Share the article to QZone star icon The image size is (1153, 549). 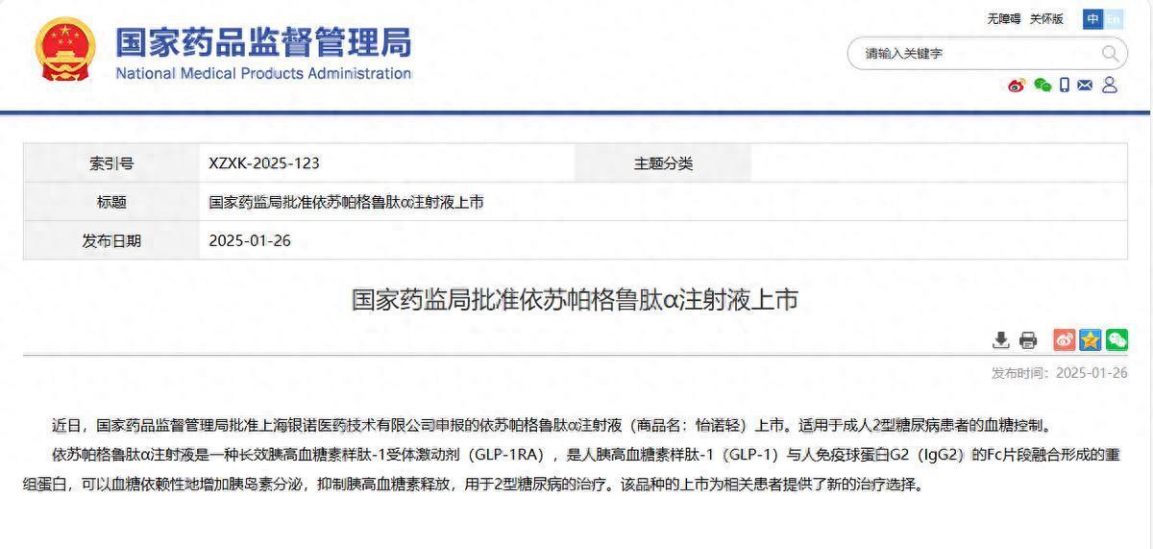click(1091, 339)
